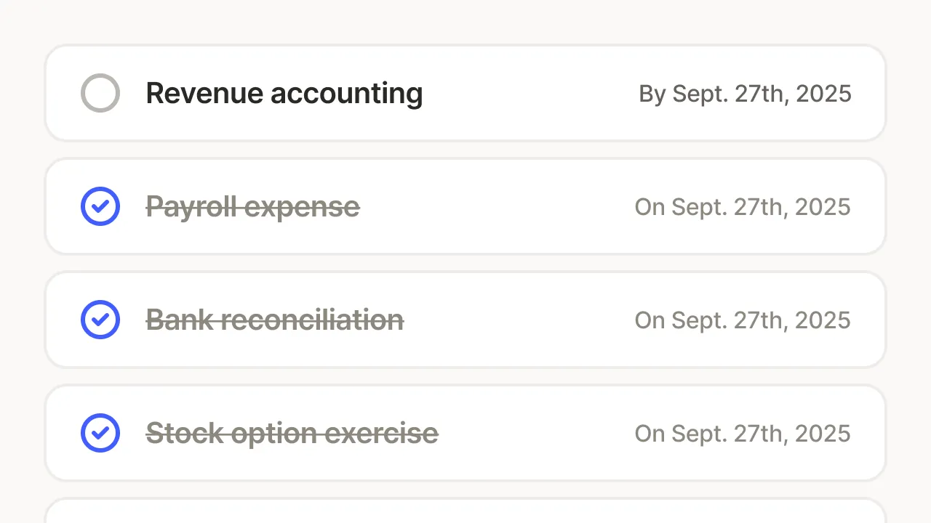Click the Revenue accounting due date 'By Sept. 27th, 2025'

coord(745,94)
